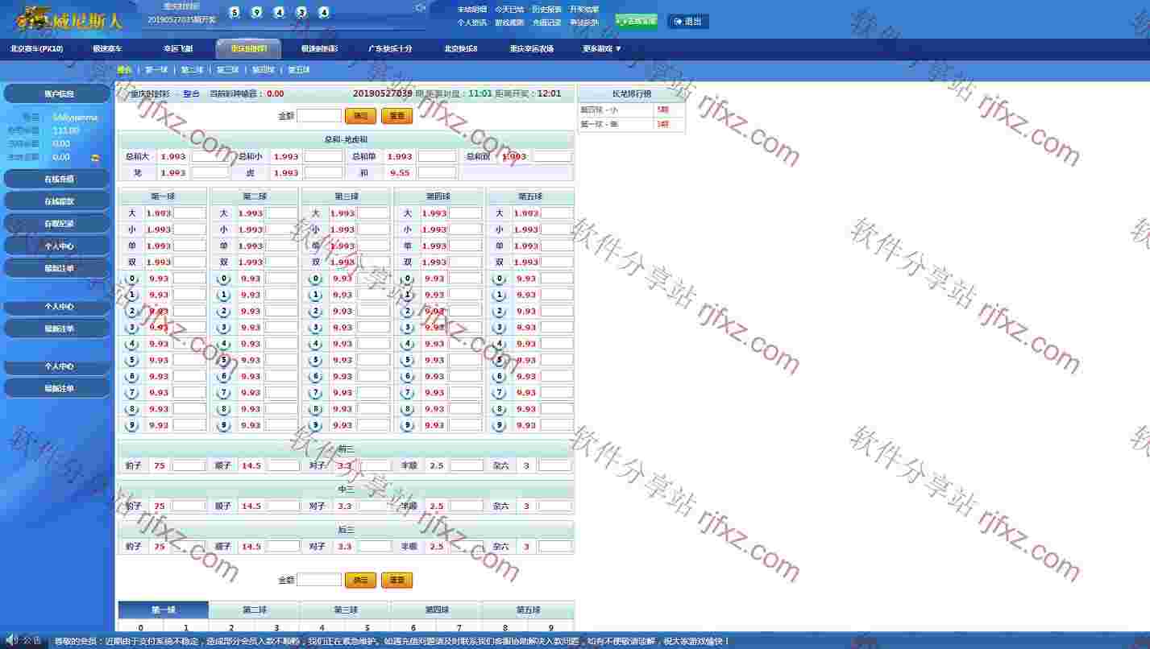Open the 历史报表 link in header
1150x649 pixels.
pyautogui.click(x=546, y=10)
